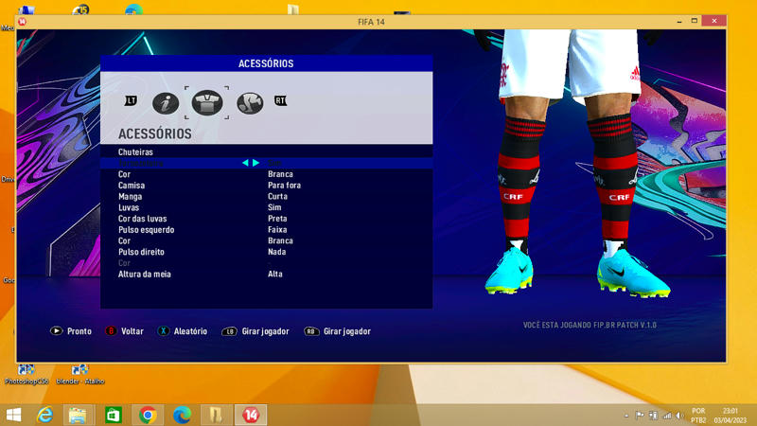Select the Manga option
Viewport: 757px width, 426px height.
point(130,197)
